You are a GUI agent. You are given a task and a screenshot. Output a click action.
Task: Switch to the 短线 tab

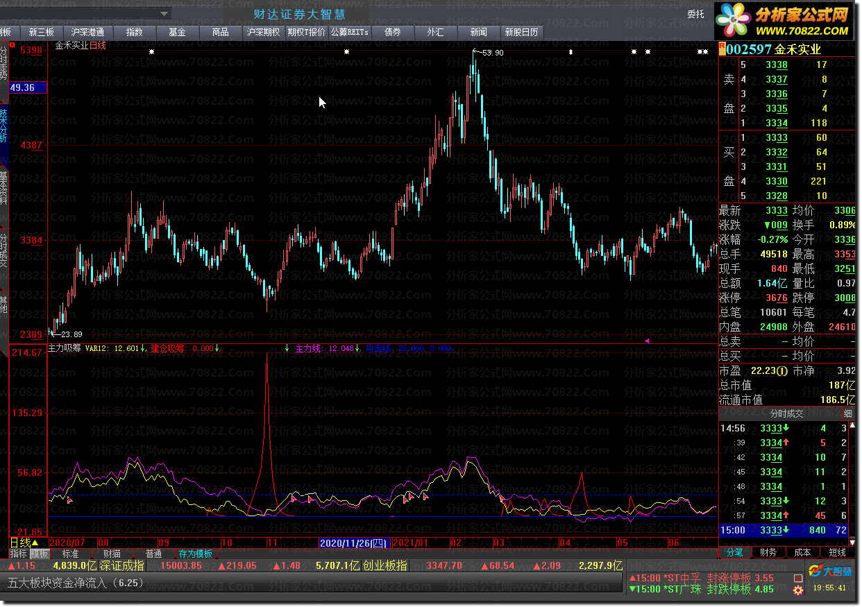coord(837,552)
